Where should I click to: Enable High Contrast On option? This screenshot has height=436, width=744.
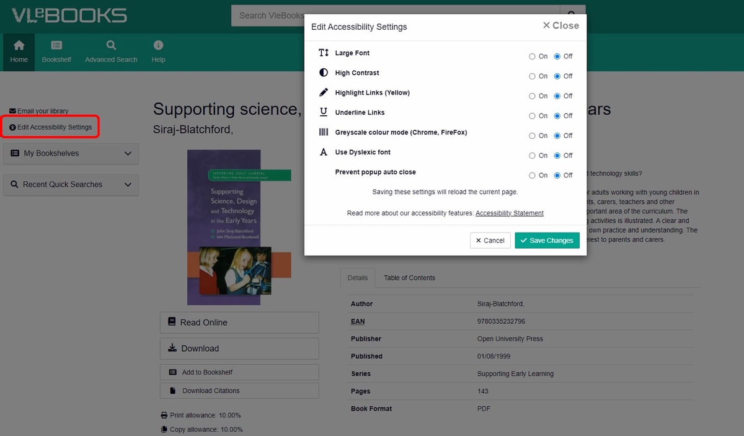tap(532, 76)
